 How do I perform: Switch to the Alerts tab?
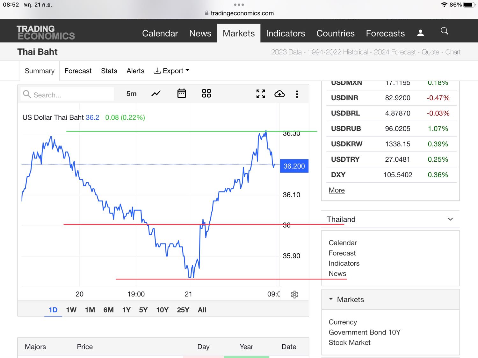pyautogui.click(x=135, y=71)
